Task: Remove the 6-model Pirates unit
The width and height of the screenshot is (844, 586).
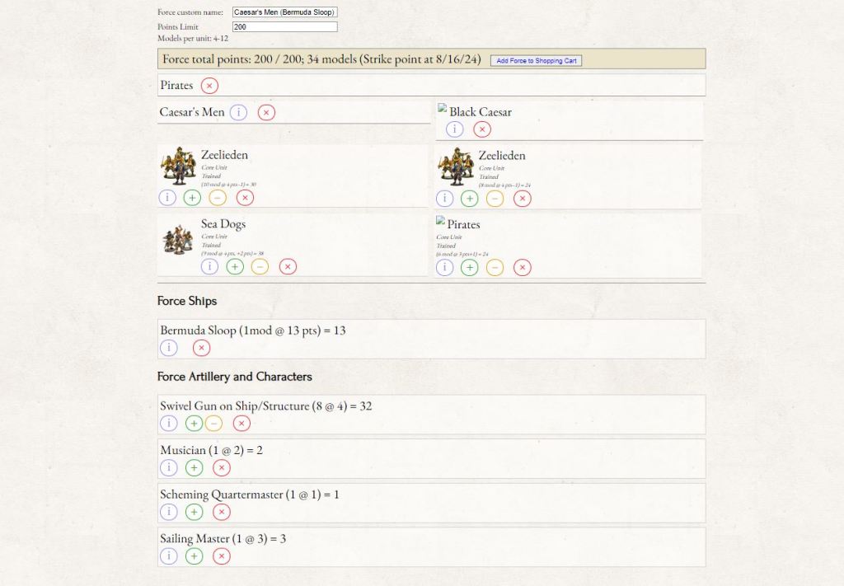Action: pos(522,268)
